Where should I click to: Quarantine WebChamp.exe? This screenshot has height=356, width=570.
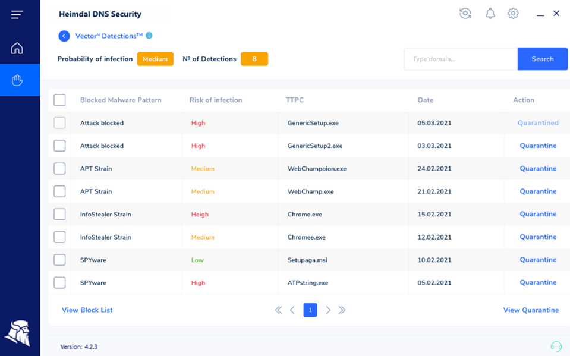click(538, 191)
